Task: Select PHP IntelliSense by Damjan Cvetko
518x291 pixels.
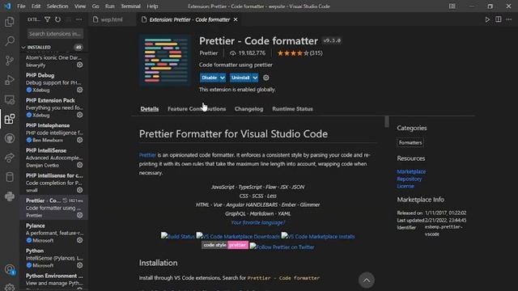Action: coord(54,158)
